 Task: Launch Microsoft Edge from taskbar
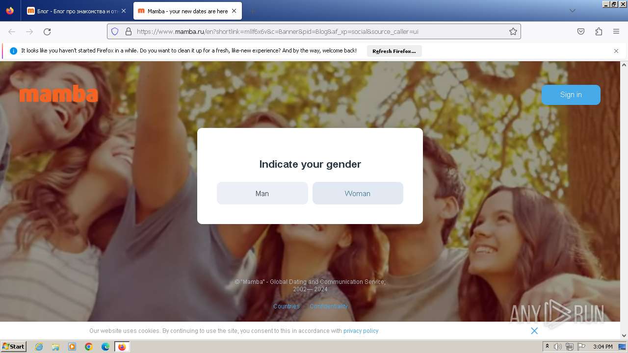pyautogui.click(x=105, y=347)
